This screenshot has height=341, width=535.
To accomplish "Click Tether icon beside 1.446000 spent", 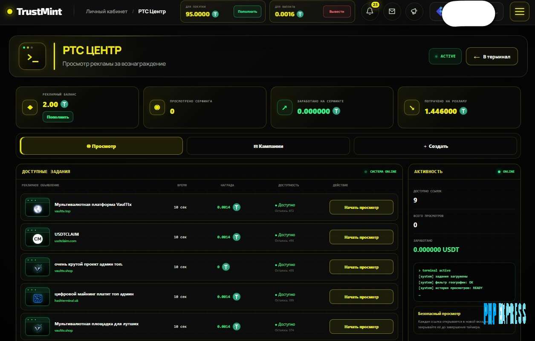I will point(463,111).
